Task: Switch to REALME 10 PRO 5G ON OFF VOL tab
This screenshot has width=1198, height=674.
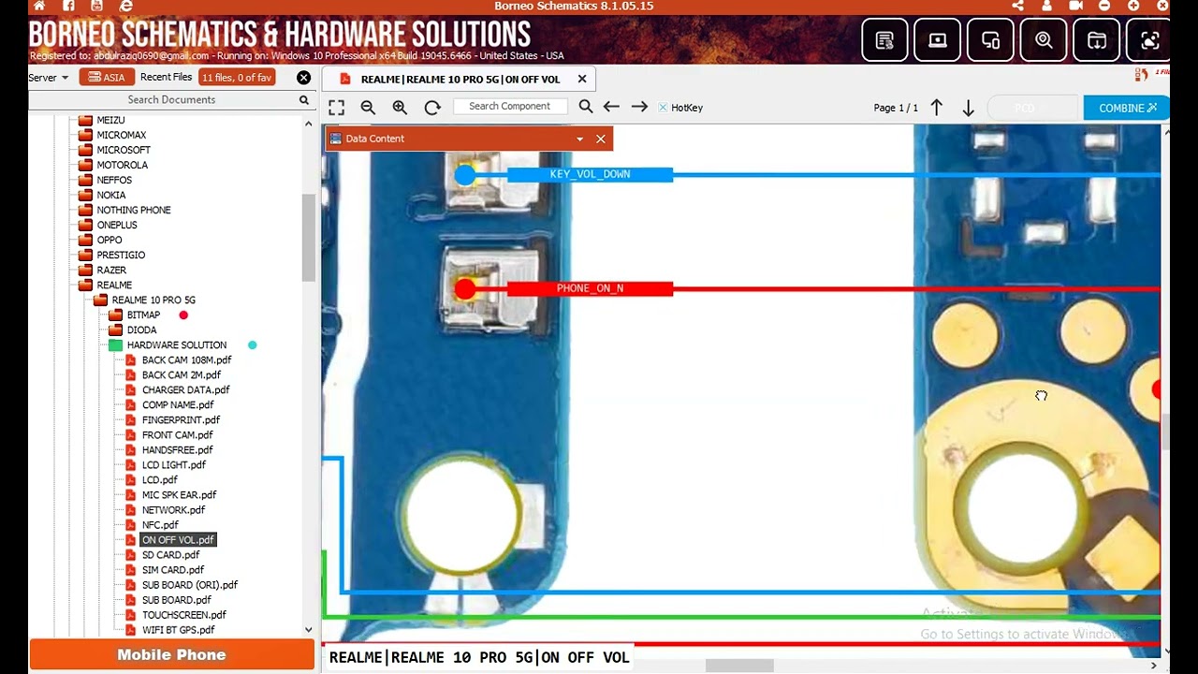Action: pos(460,80)
